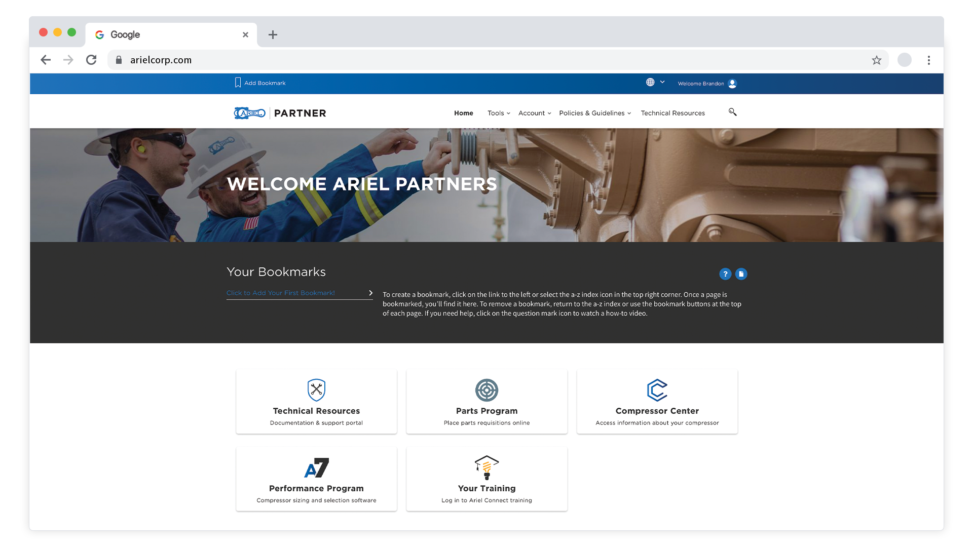973x547 pixels.
Task: Click the Welcome Brandon text
Action: [701, 84]
